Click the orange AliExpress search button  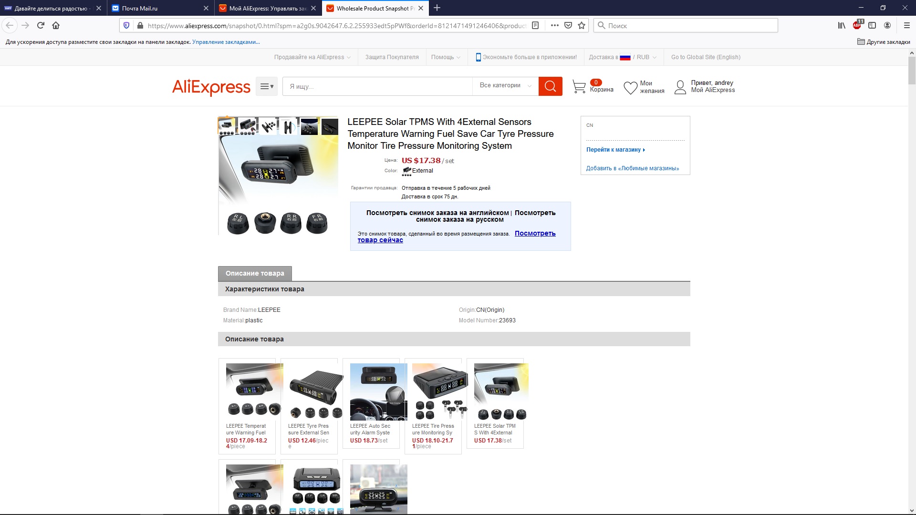[x=550, y=86]
